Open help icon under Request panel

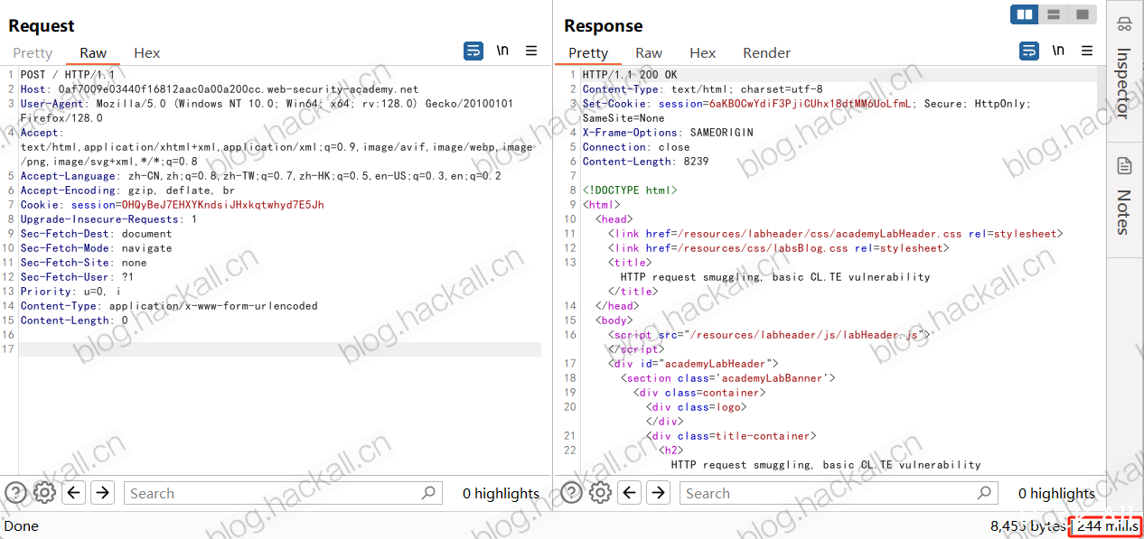[15, 493]
